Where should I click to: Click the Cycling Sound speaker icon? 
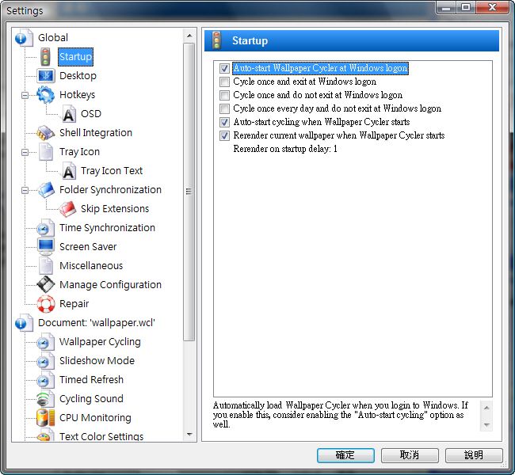(x=46, y=399)
